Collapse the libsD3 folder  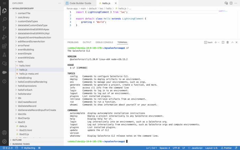pos(21,122)
